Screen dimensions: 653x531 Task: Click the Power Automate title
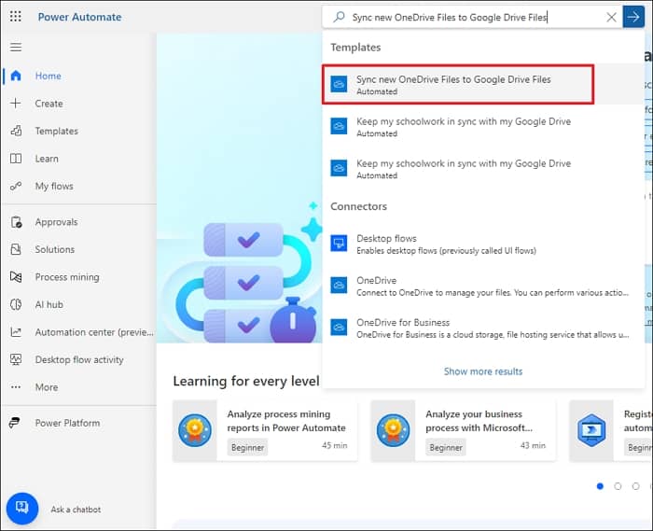[79, 17]
